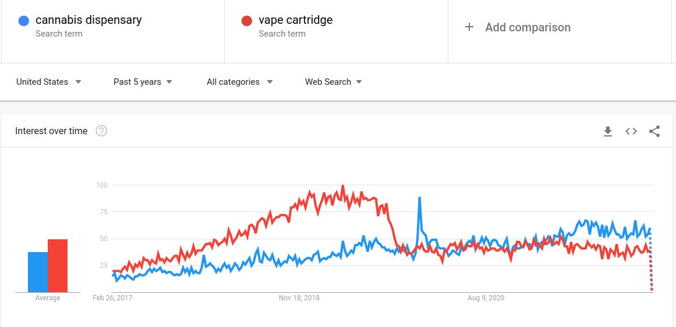Click the blue average bar
This screenshot has height=327, width=676.
point(38,272)
